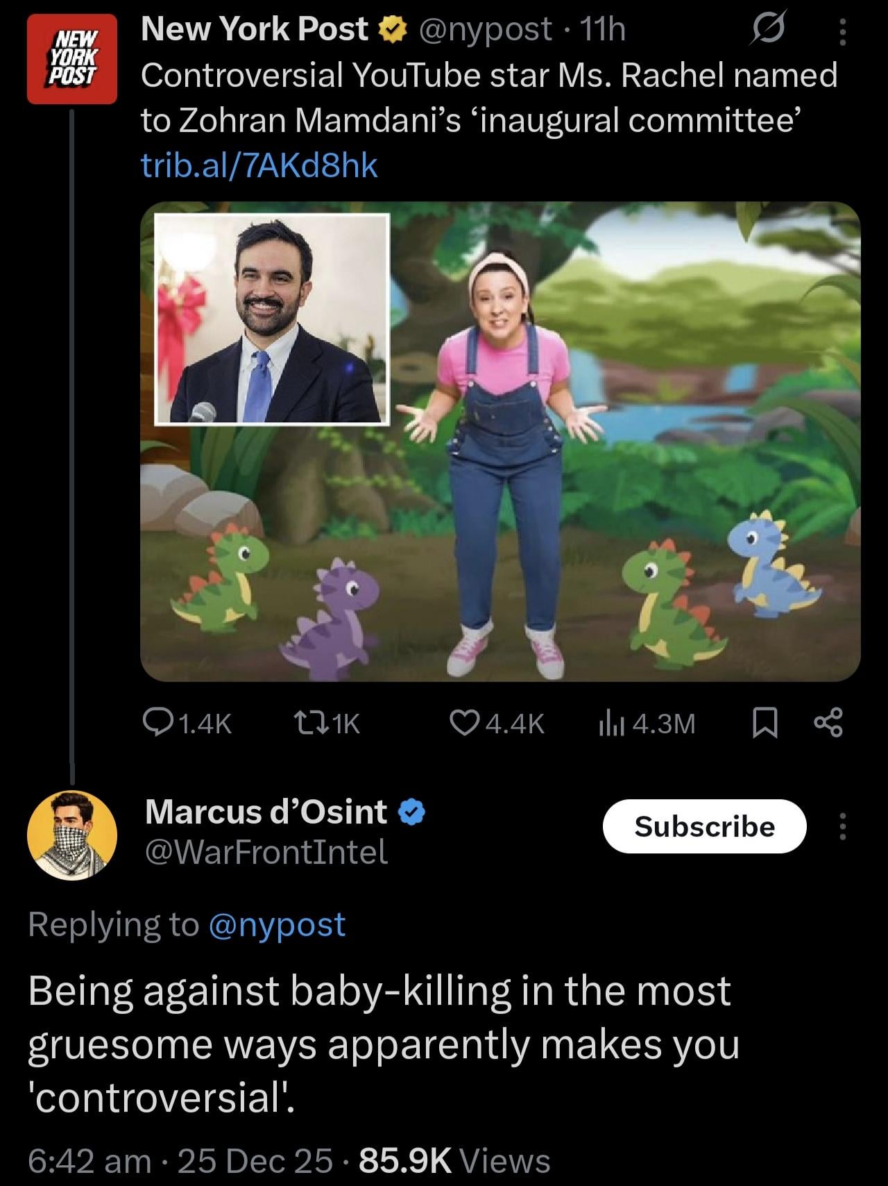Open the trib.al/7AKd8hk link
Screen dimensions: 888x1186
[x=259, y=165]
